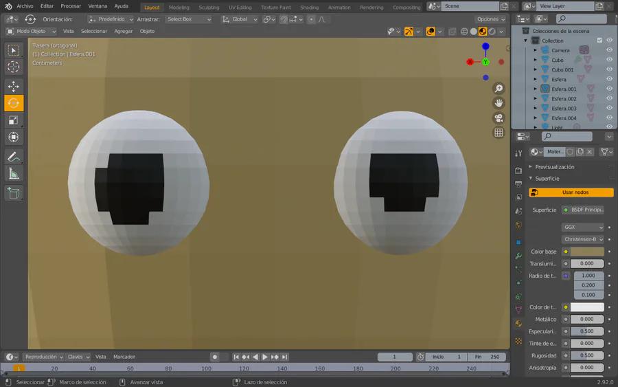Open the Opciones dropdown
Image resolution: width=618 pixels, height=387 pixels.
coord(491,19)
